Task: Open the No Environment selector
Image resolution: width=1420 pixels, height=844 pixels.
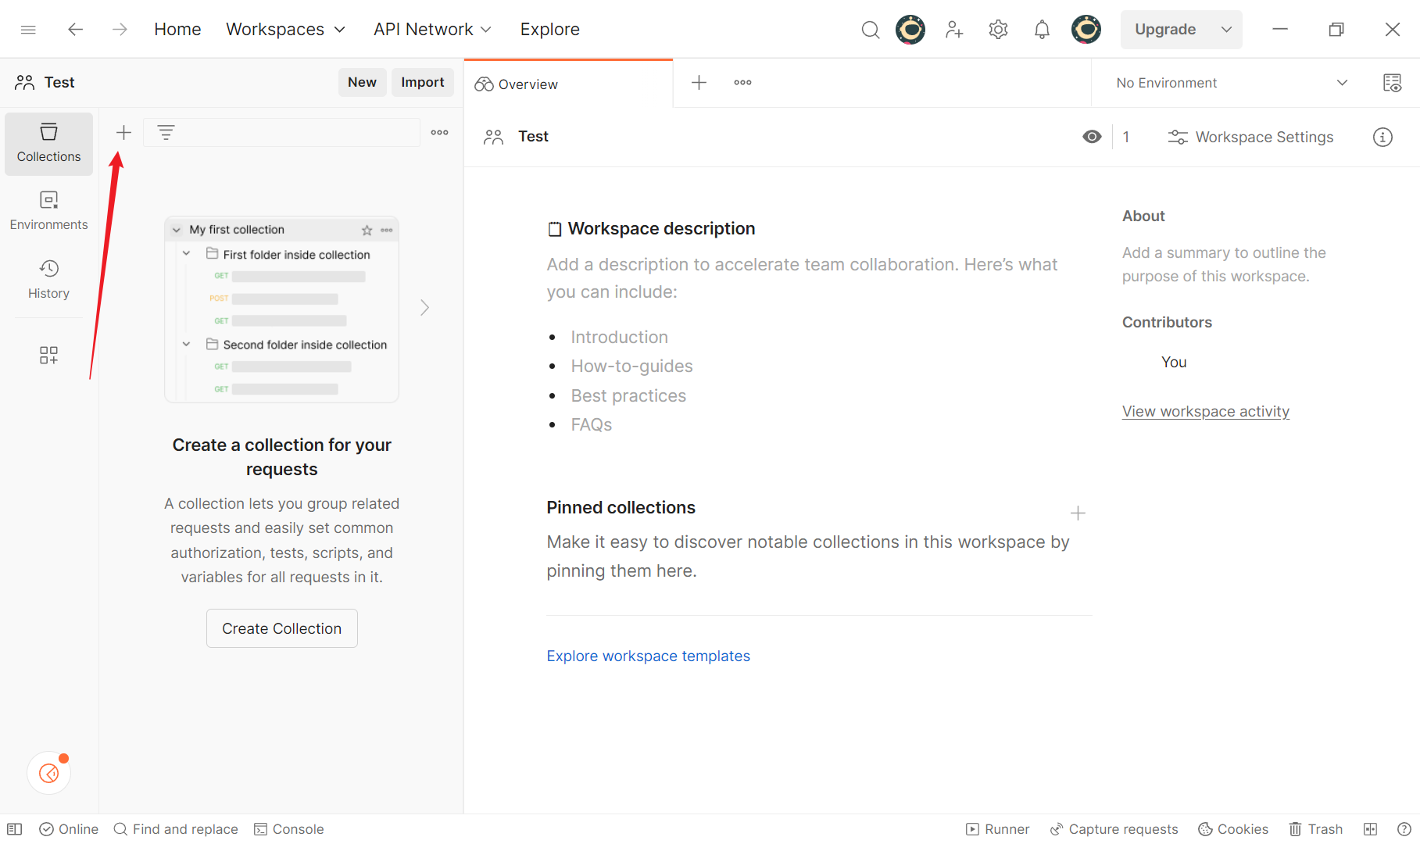Action: click(x=1232, y=83)
